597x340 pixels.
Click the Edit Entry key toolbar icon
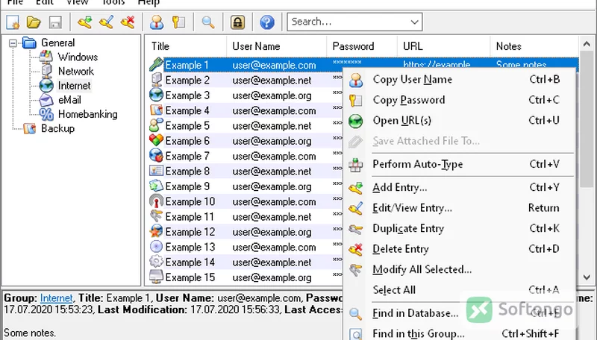coord(106,22)
